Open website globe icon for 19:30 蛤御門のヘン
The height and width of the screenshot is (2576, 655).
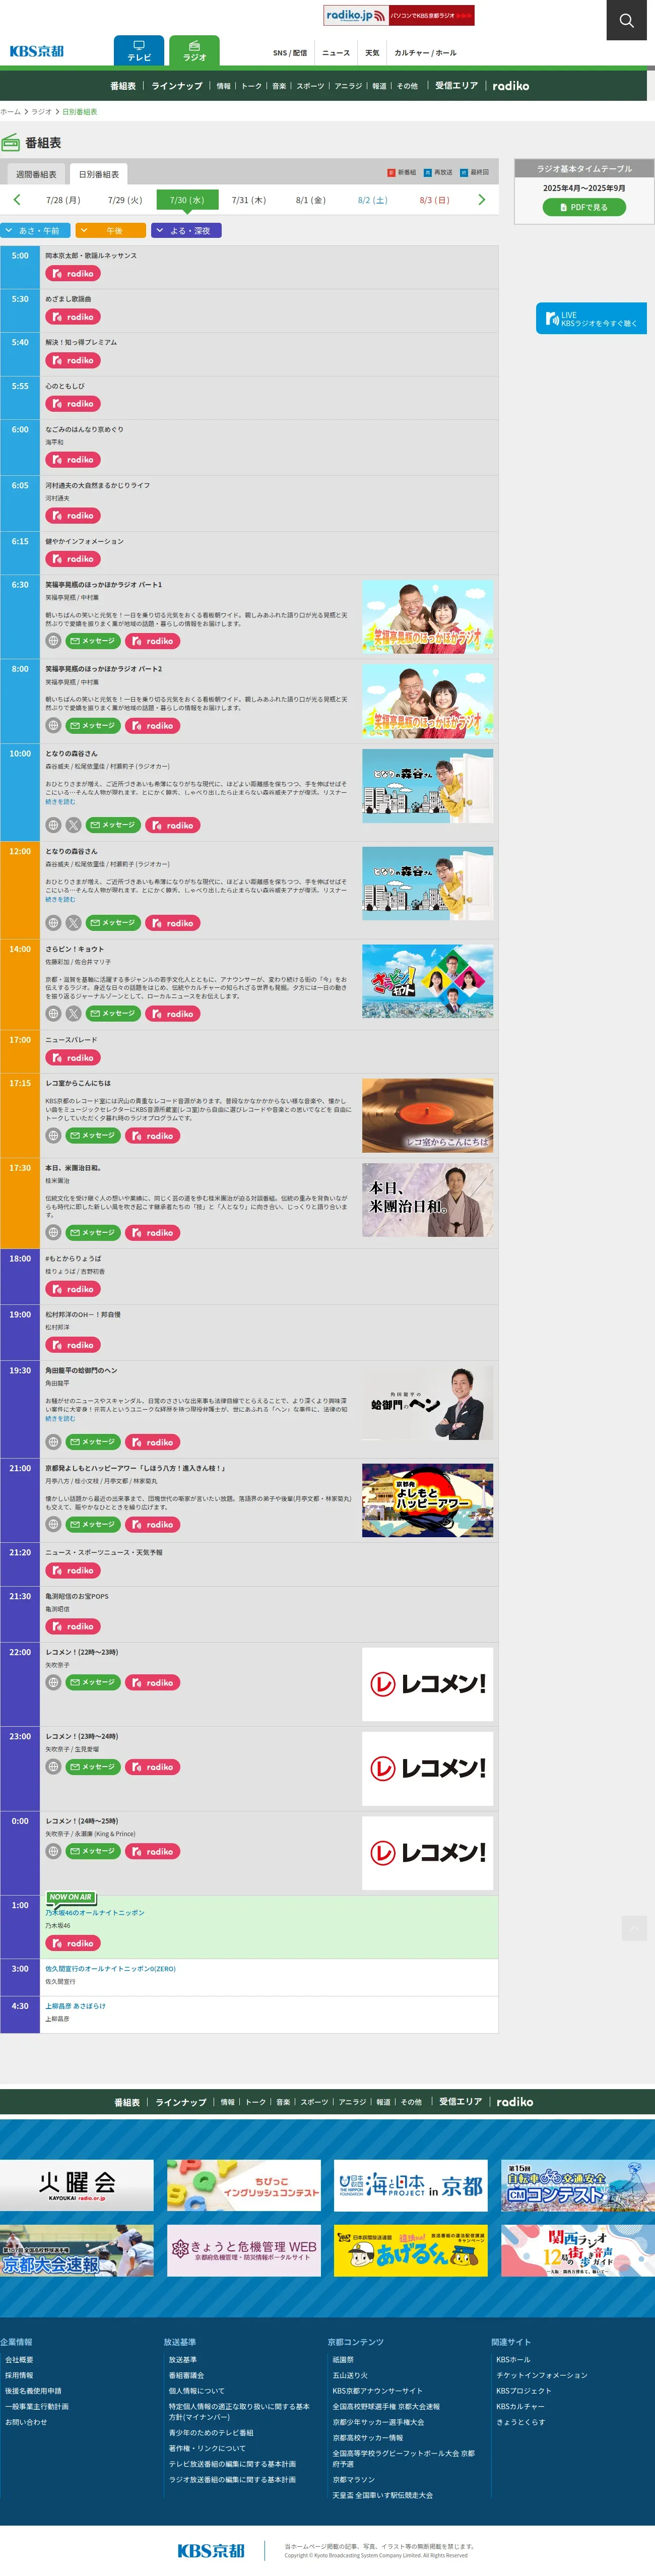coord(54,1442)
